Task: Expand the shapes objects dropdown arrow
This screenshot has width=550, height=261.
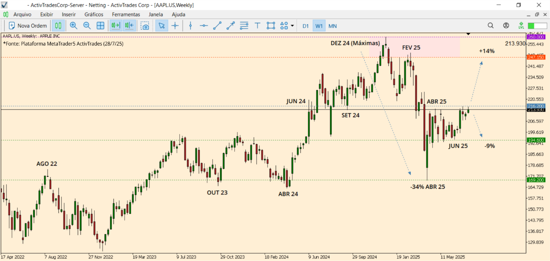Action: pyautogui.click(x=292, y=26)
